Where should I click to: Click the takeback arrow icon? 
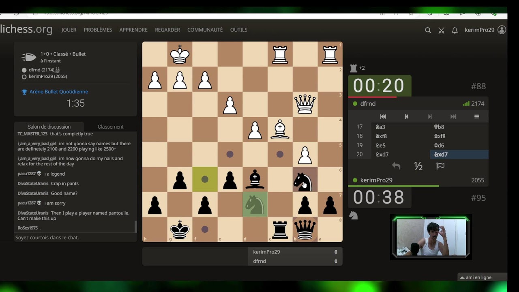point(396,166)
